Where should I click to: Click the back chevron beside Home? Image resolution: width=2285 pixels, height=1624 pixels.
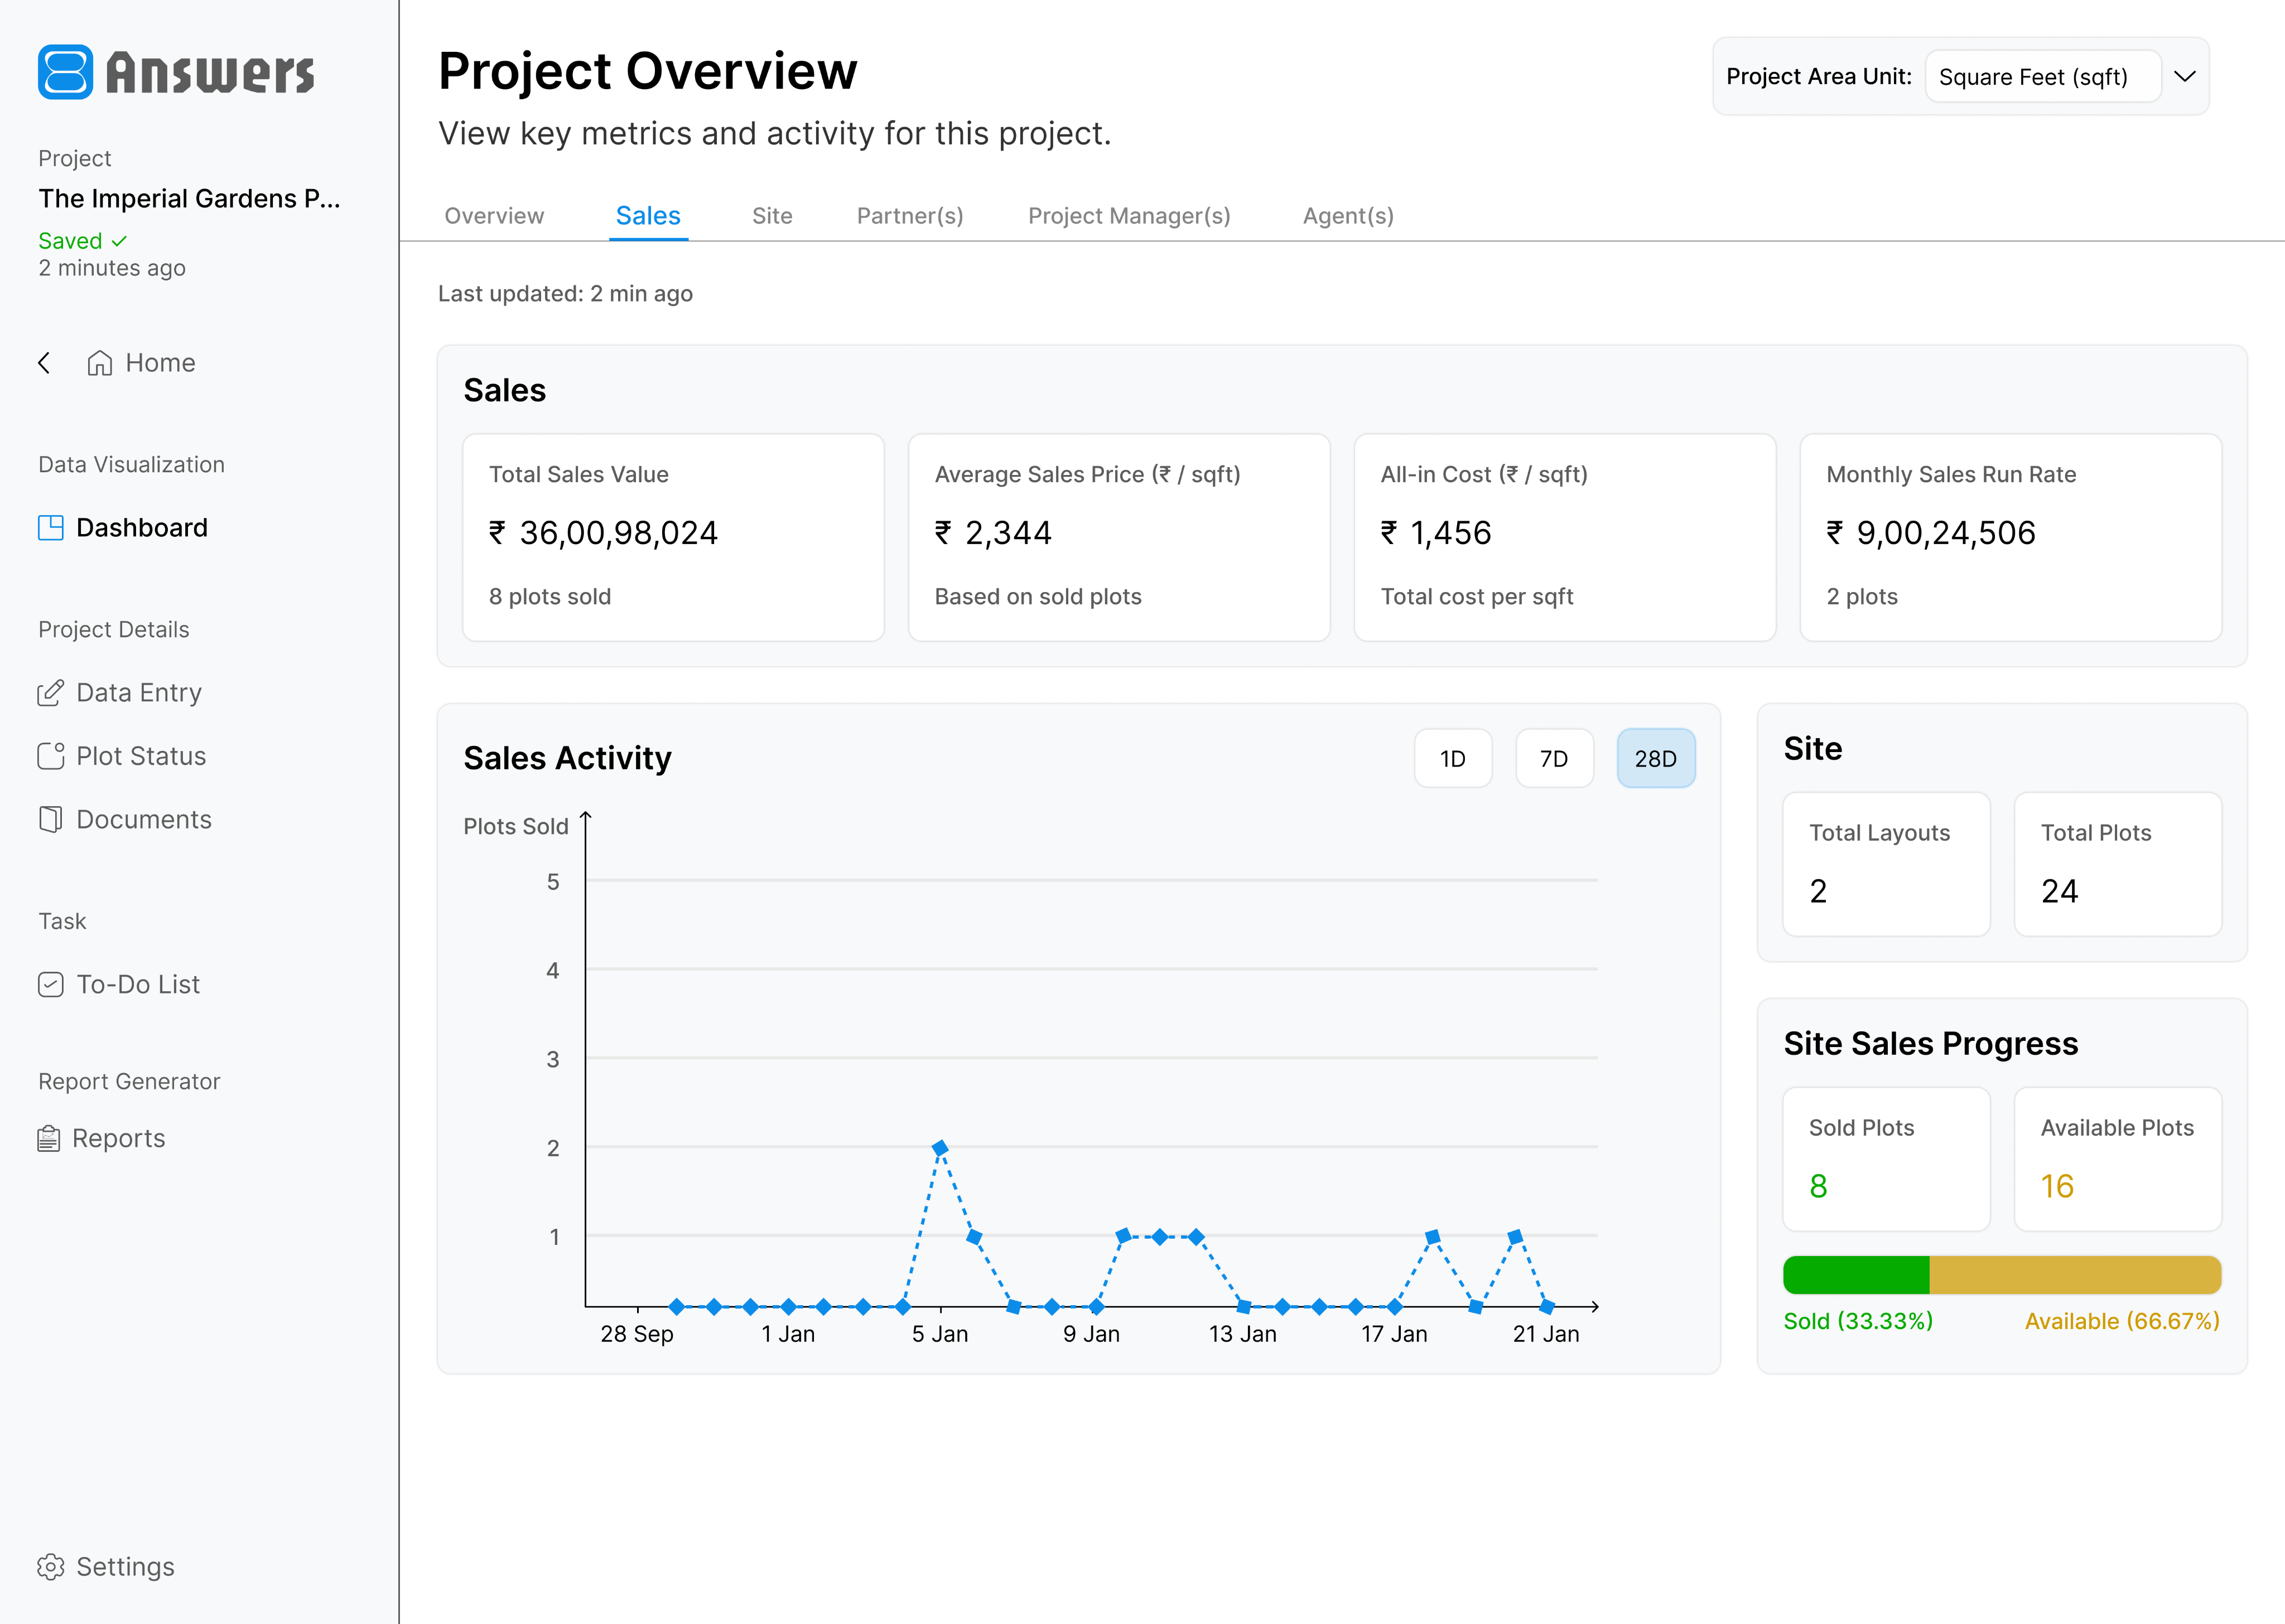tap(44, 363)
